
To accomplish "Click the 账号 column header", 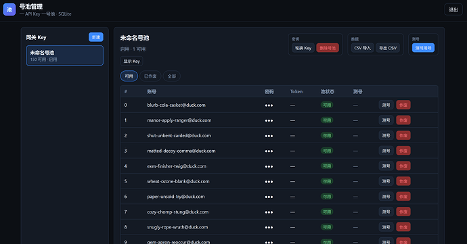I will click(152, 92).
